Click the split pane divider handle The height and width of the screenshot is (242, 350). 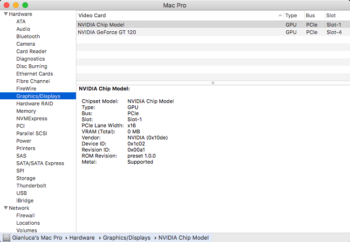coord(213,83)
